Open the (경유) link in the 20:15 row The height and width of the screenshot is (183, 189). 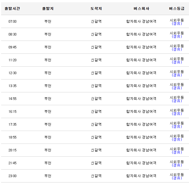(x=177, y=152)
